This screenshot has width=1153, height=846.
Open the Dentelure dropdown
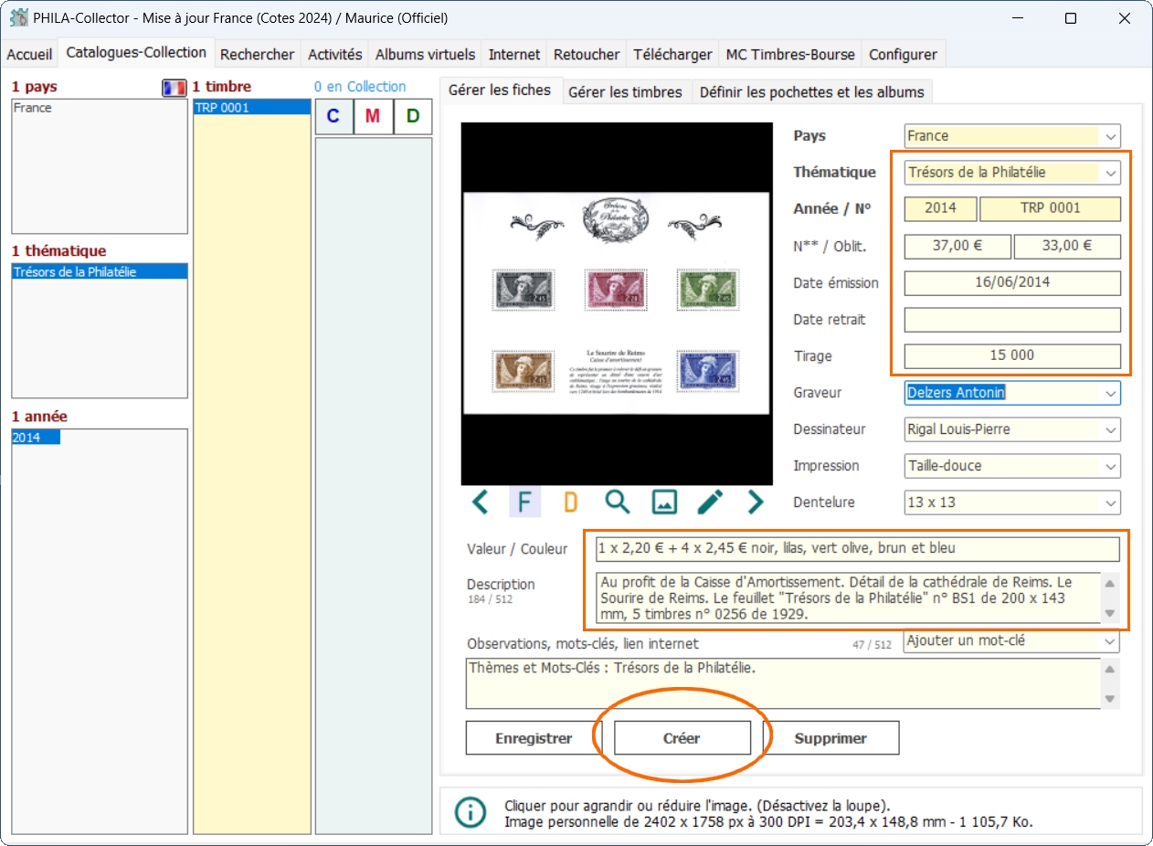(1110, 502)
